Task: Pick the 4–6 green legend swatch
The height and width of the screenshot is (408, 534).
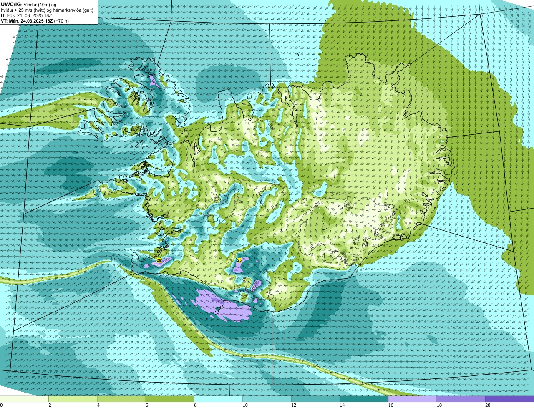Action: (121, 399)
